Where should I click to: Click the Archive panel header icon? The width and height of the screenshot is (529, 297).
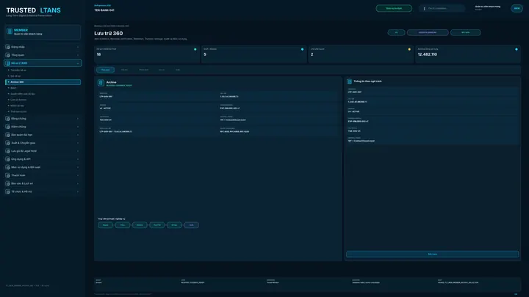[101, 83]
